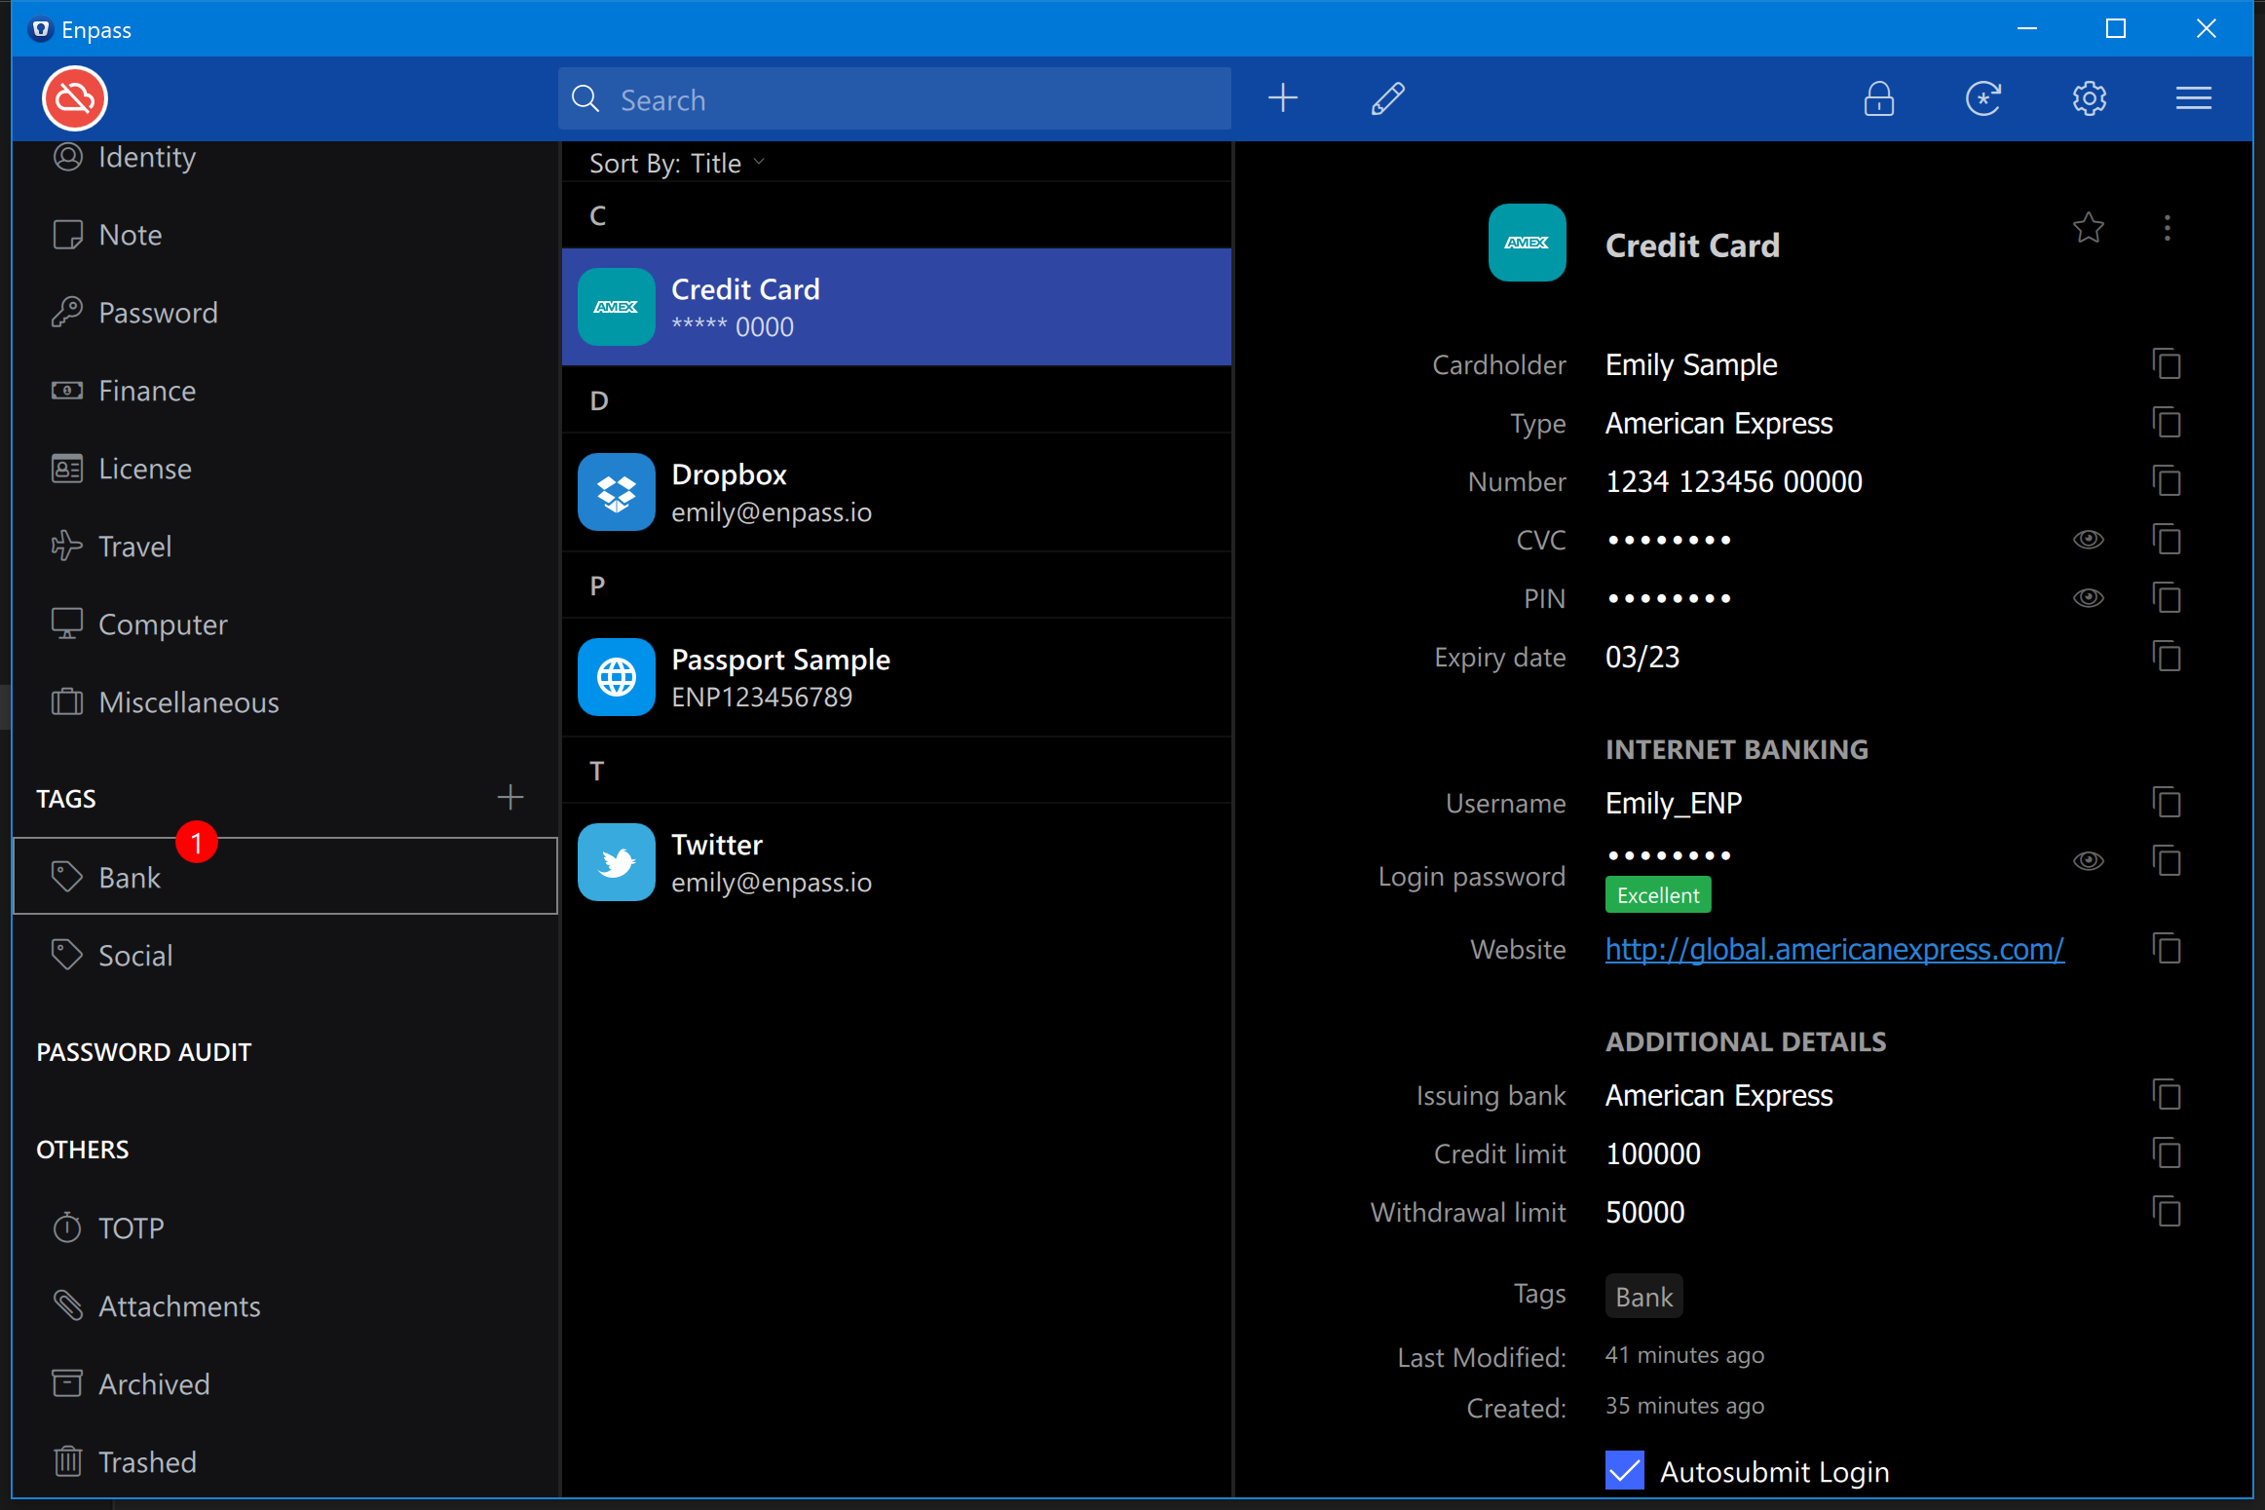Open the three-dot more options menu
Viewport: 2265px width, 1510px height.
coord(2168,228)
